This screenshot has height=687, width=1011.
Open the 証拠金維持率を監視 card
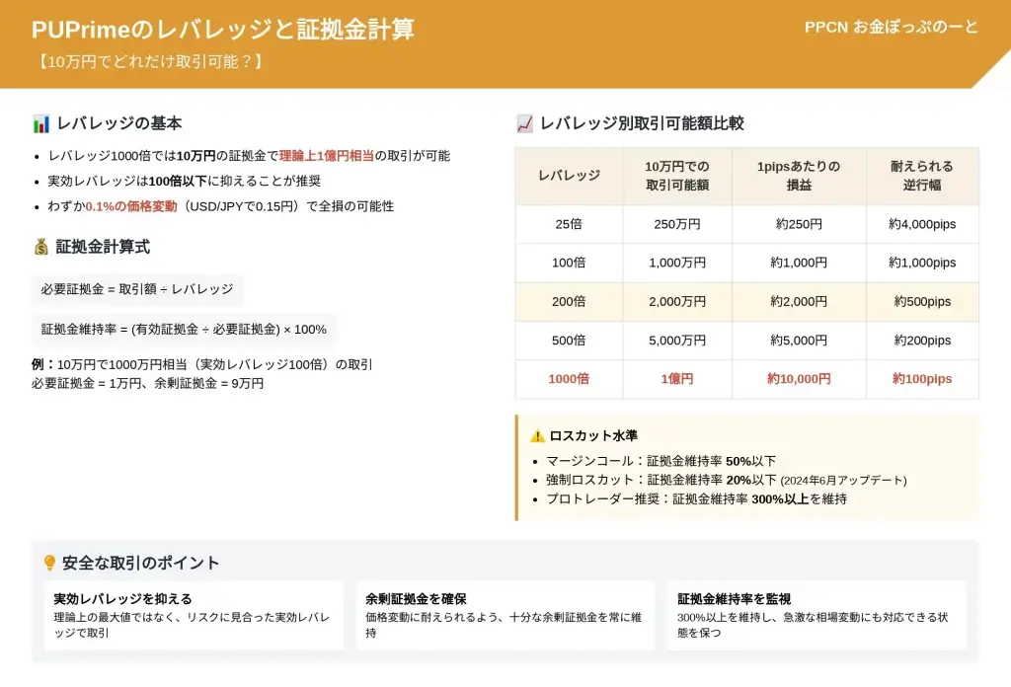pos(816,615)
